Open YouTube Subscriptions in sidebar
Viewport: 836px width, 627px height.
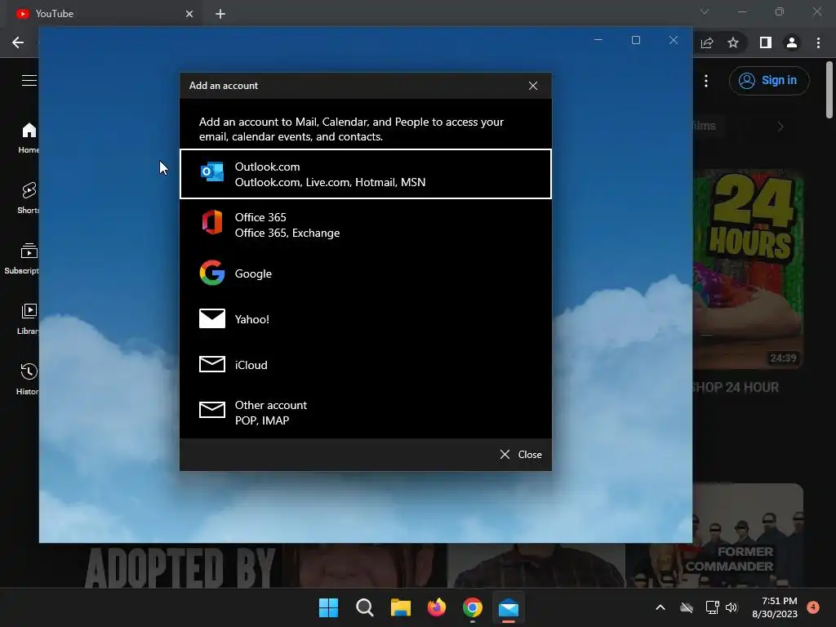[22, 258]
